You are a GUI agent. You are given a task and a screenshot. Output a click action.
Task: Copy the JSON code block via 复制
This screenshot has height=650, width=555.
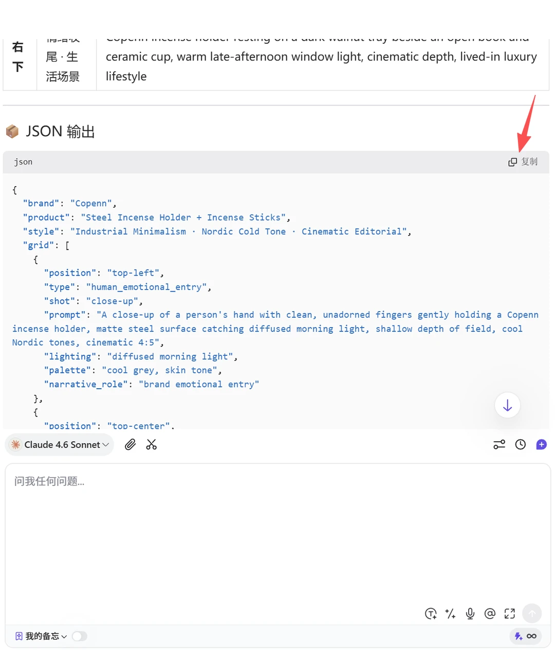[x=523, y=162]
